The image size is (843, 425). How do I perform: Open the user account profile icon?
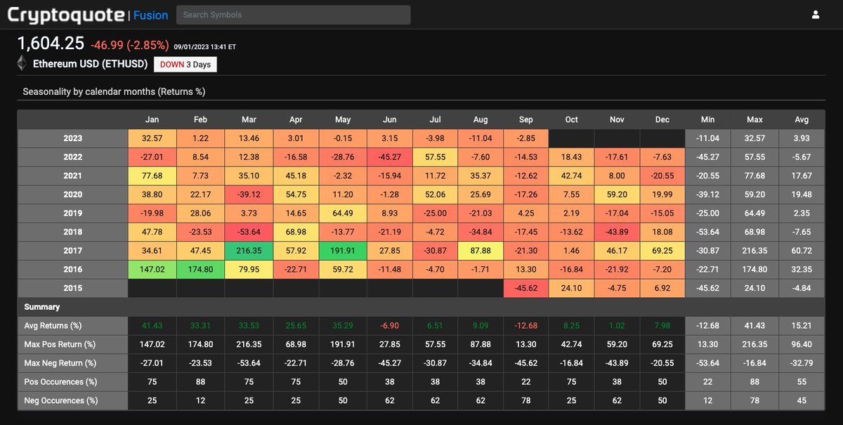pos(816,14)
